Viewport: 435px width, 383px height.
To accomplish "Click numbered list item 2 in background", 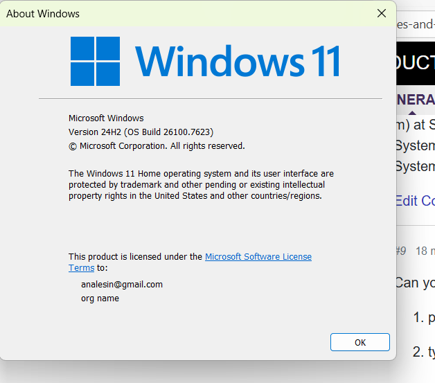I will [423, 352].
